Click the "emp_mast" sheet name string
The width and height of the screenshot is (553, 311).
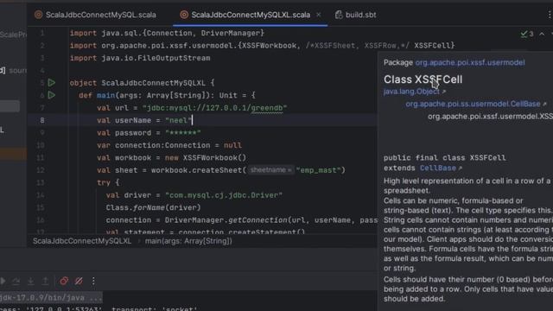pyautogui.click(x=319, y=170)
